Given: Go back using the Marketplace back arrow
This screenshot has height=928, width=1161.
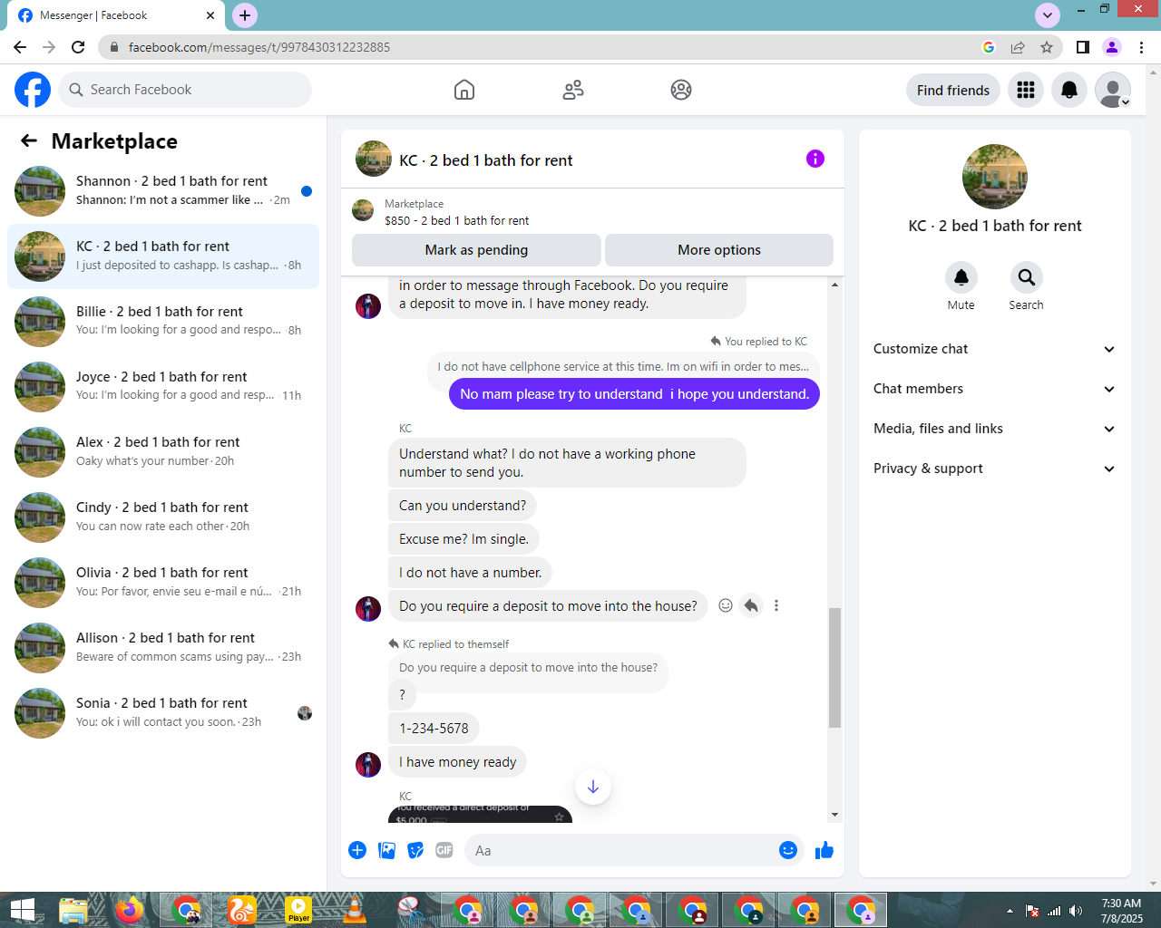Looking at the screenshot, I should click(29, 140).
